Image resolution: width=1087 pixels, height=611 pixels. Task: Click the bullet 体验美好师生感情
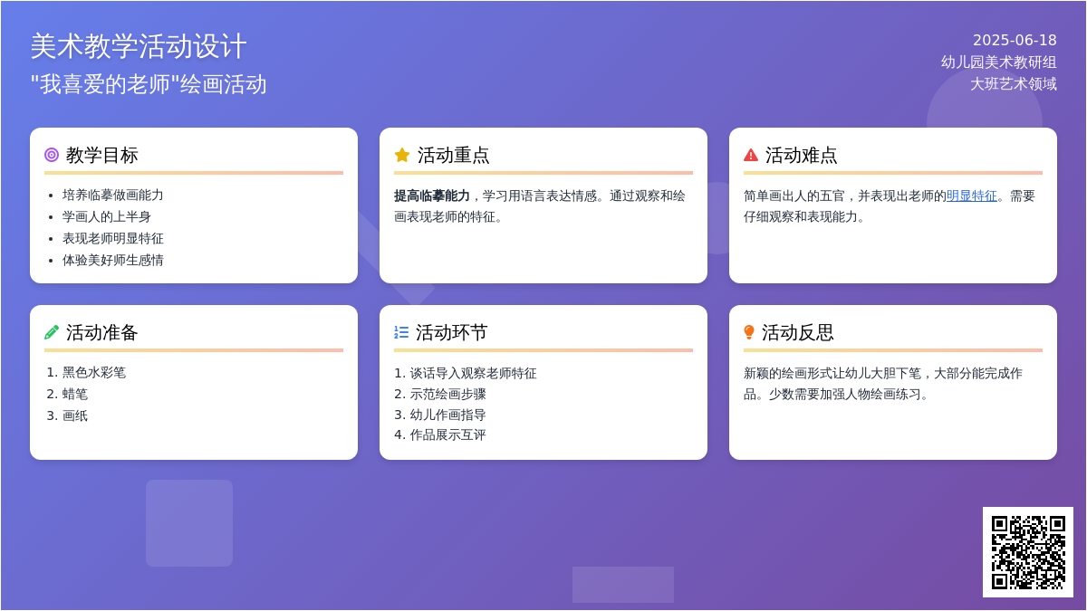coord(113,260)
